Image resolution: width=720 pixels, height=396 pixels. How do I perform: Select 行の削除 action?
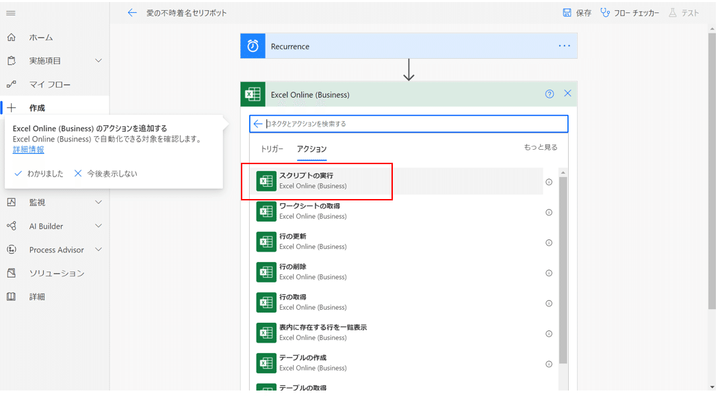tap(397, 272)
